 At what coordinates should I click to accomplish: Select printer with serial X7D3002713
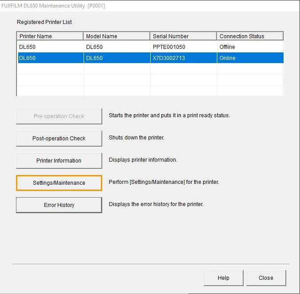[x=150, y=58]
